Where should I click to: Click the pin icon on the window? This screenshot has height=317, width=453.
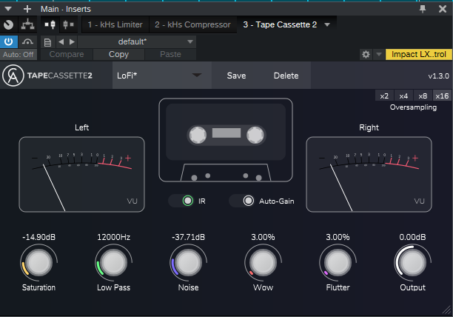[x=423, y=8]
